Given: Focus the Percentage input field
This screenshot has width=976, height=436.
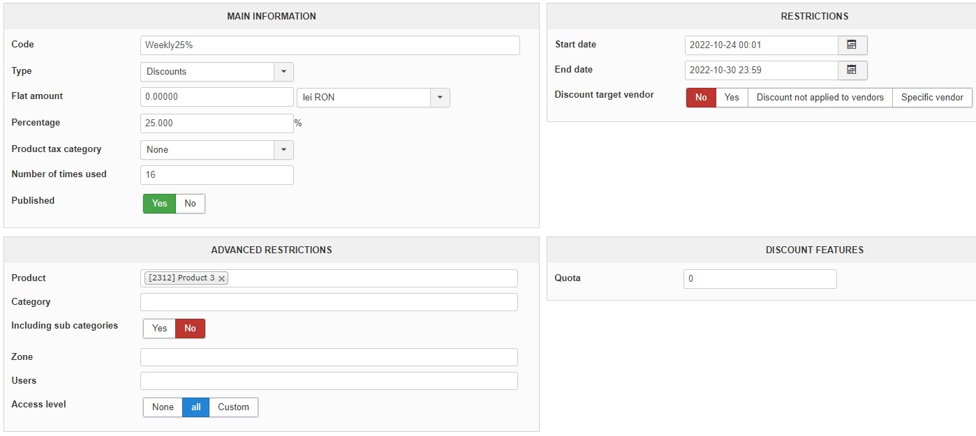Looking at the screenshot, I should pos(216,123).
